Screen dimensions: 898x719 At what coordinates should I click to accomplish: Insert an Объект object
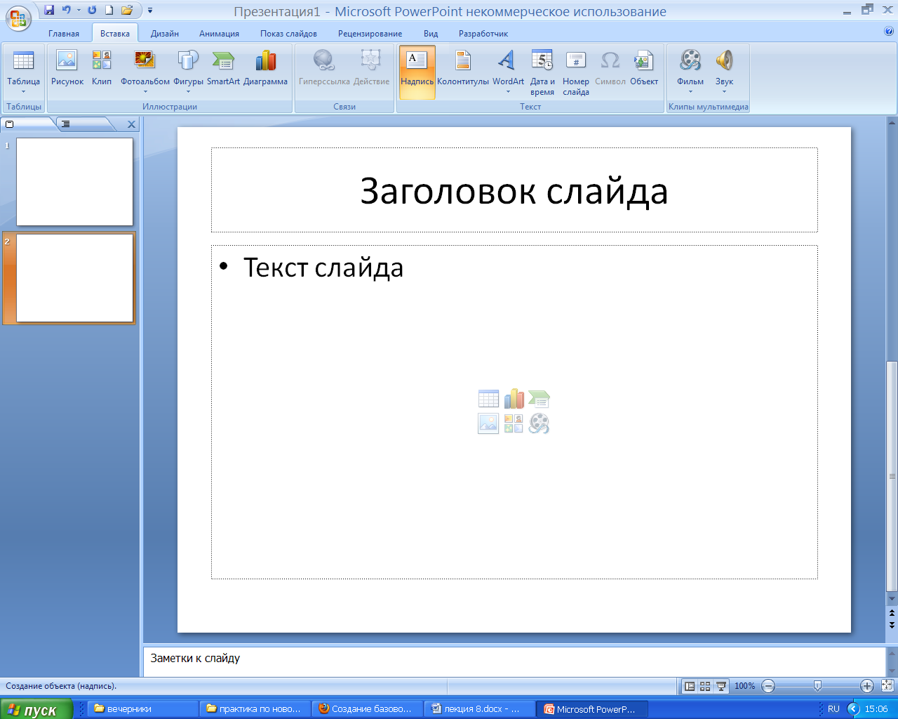click(644, 68)
